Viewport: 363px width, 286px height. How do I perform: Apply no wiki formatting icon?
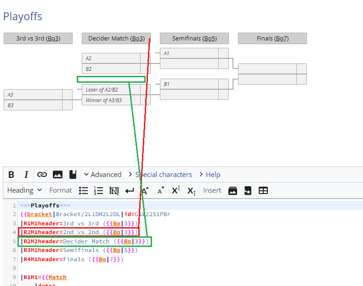pyautogui.click(x=114, y=190)
